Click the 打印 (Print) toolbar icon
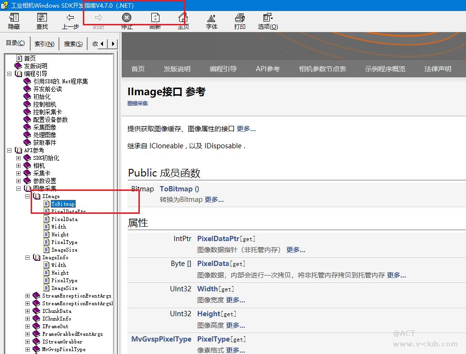Image resolution: width=466 pixels, height=354 pixels. 239,18
